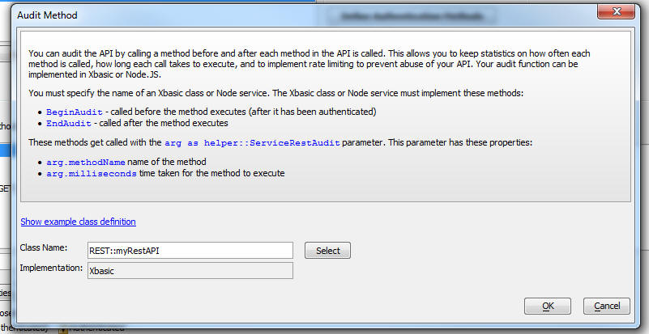
Task: Click the paragraph about auditing the API
Action: click(x=310, y=64)
